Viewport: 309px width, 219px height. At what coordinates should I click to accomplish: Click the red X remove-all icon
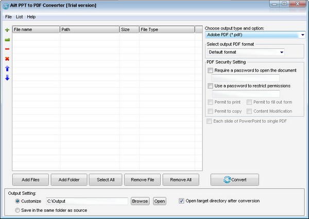tap(7, 59)
